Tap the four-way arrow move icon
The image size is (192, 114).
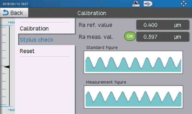[184, 4]
